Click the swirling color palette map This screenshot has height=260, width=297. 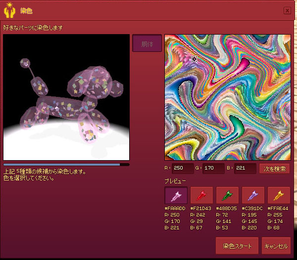click(x=228, y=97)
